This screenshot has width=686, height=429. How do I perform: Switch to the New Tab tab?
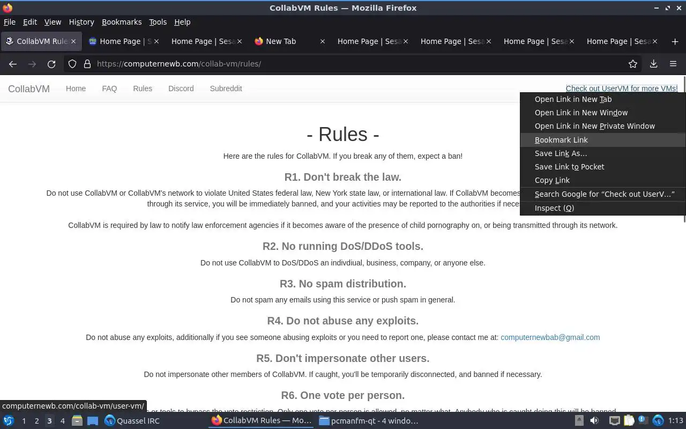(289, 41)
